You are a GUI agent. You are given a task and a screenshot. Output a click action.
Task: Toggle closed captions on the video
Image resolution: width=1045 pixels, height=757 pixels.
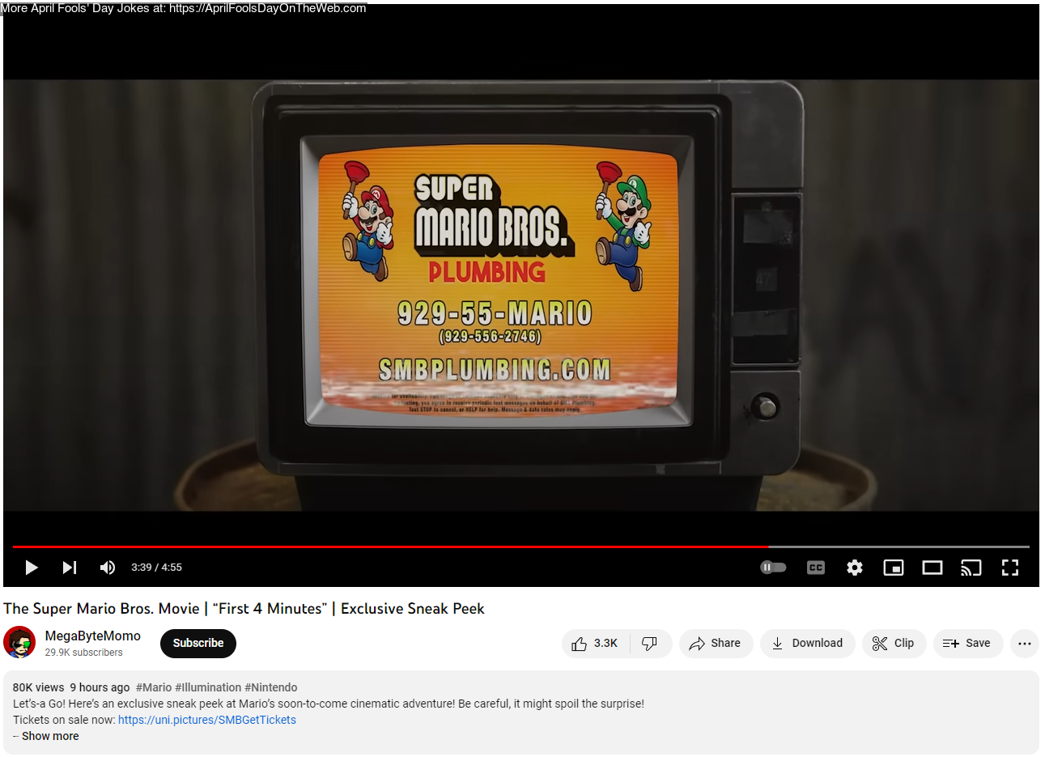(816, 568)
